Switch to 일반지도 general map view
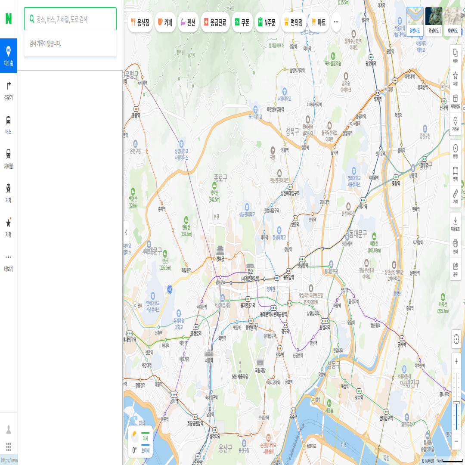This screenshot has width=465, height=465. (x=415, y=22)
